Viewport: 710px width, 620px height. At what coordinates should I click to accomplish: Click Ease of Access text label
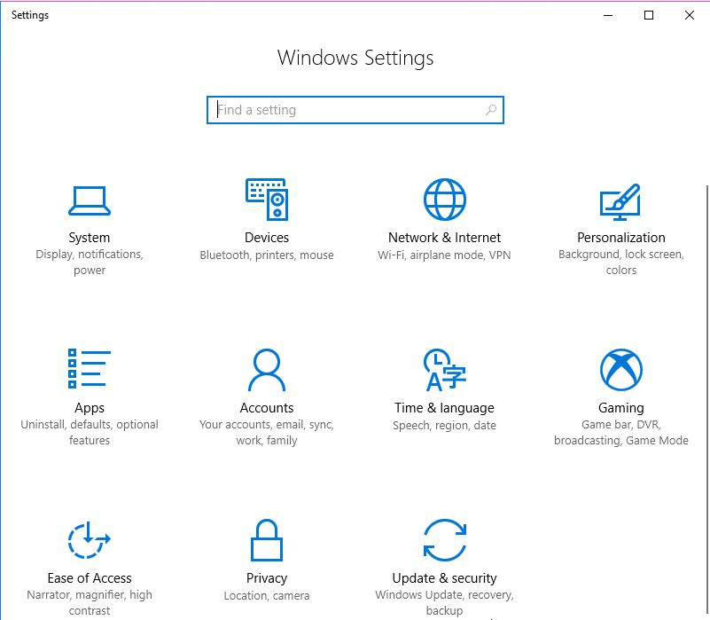click(x=90, y=578)
